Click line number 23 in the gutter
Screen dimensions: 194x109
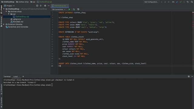[52, 66]
